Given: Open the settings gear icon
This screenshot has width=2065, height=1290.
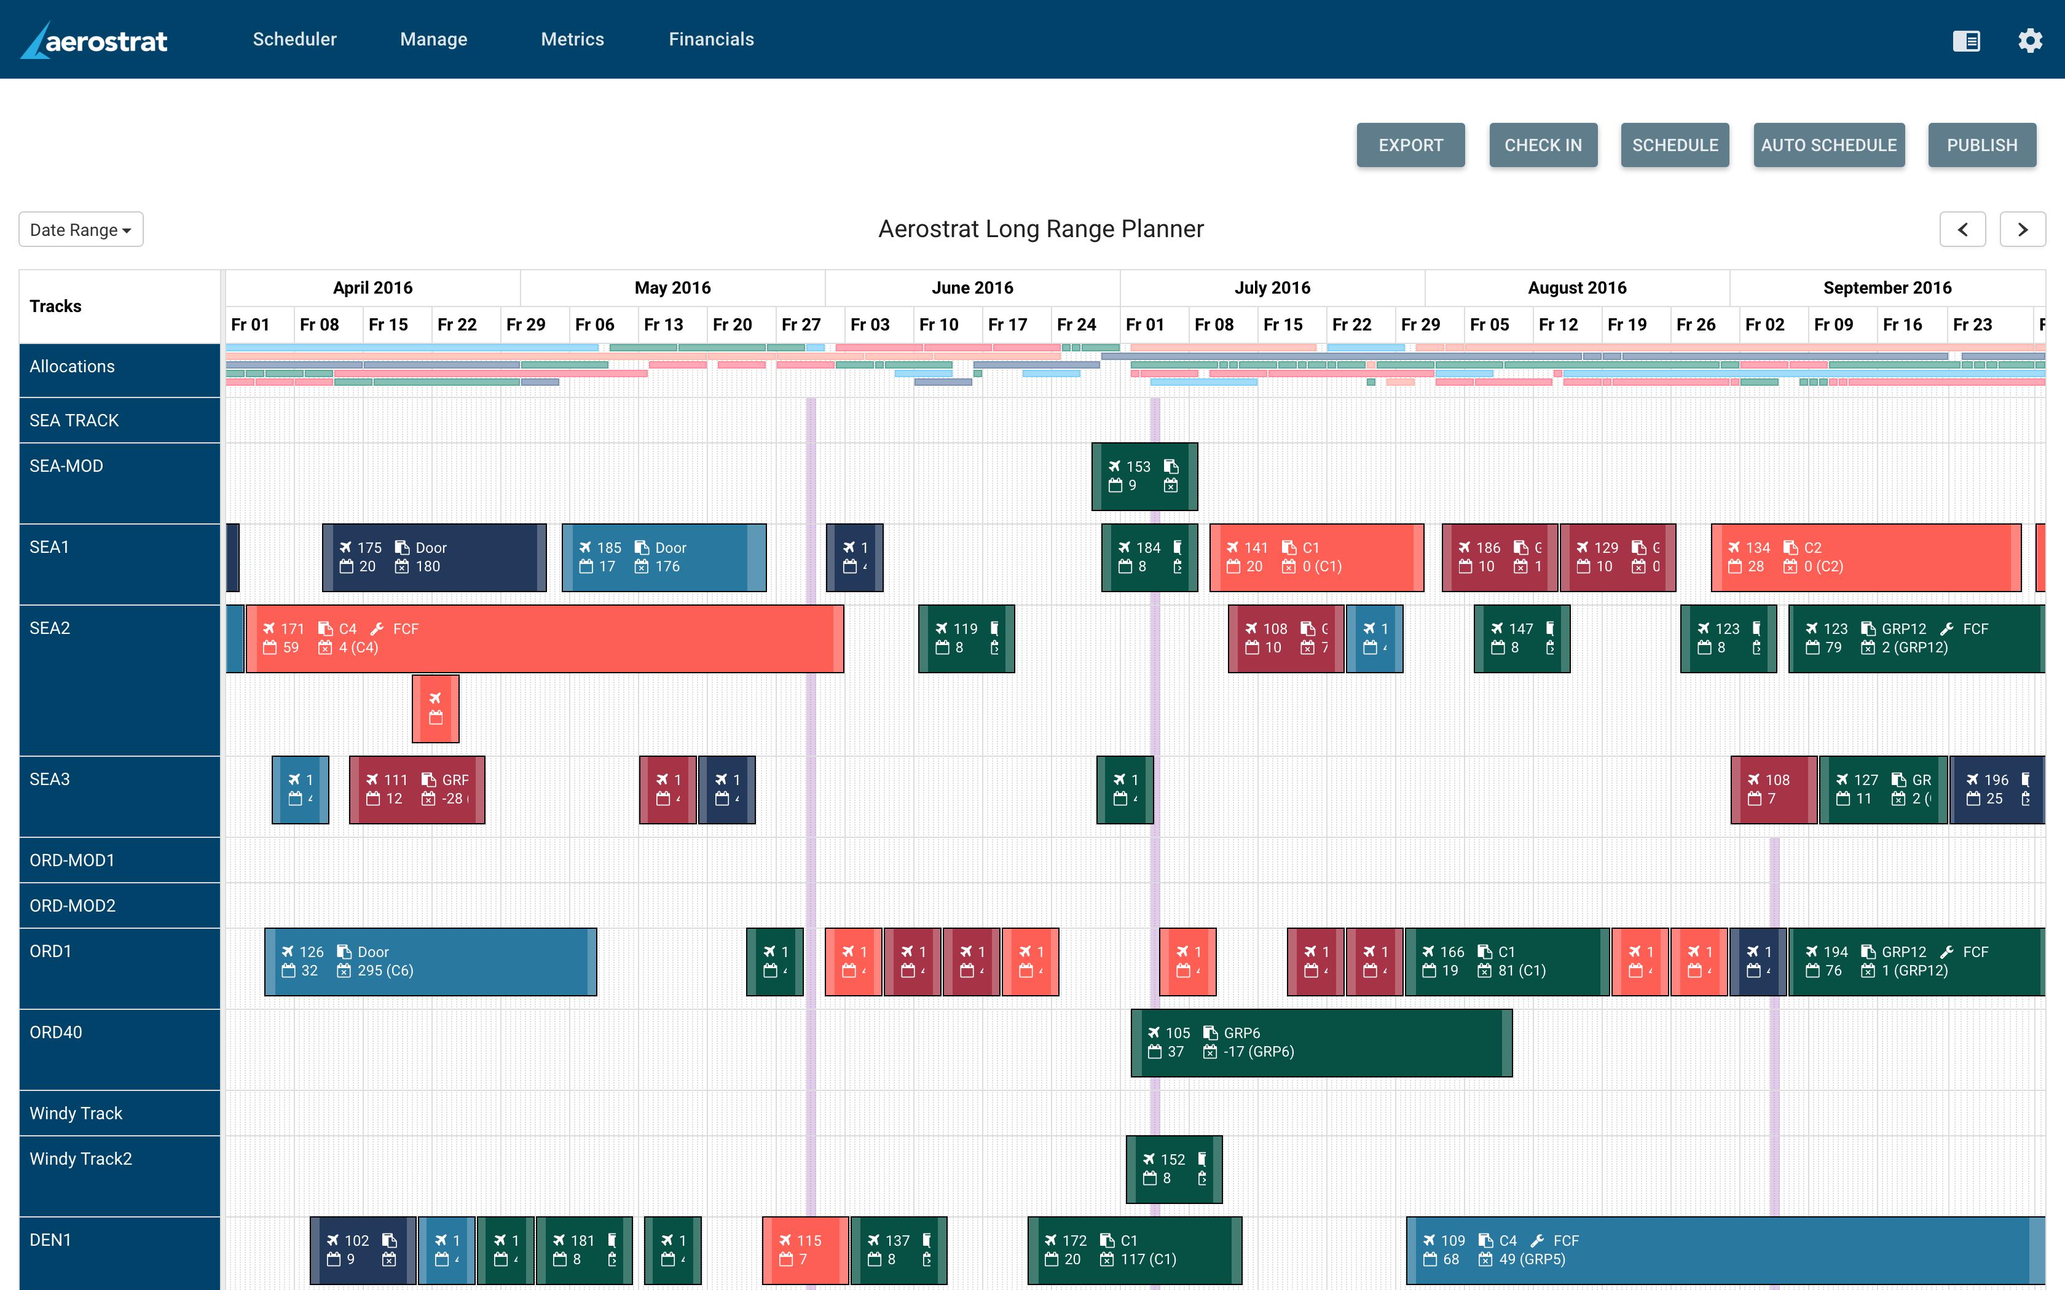Looking at the screenshot, I should 2030,40.
